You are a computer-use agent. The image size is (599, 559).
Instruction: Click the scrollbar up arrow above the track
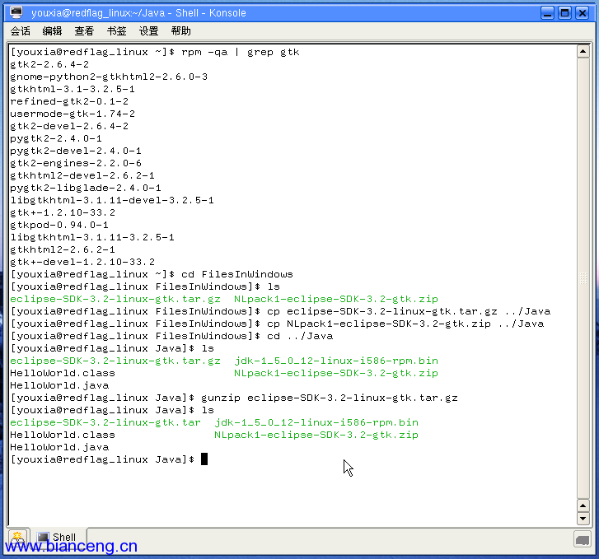583,52
